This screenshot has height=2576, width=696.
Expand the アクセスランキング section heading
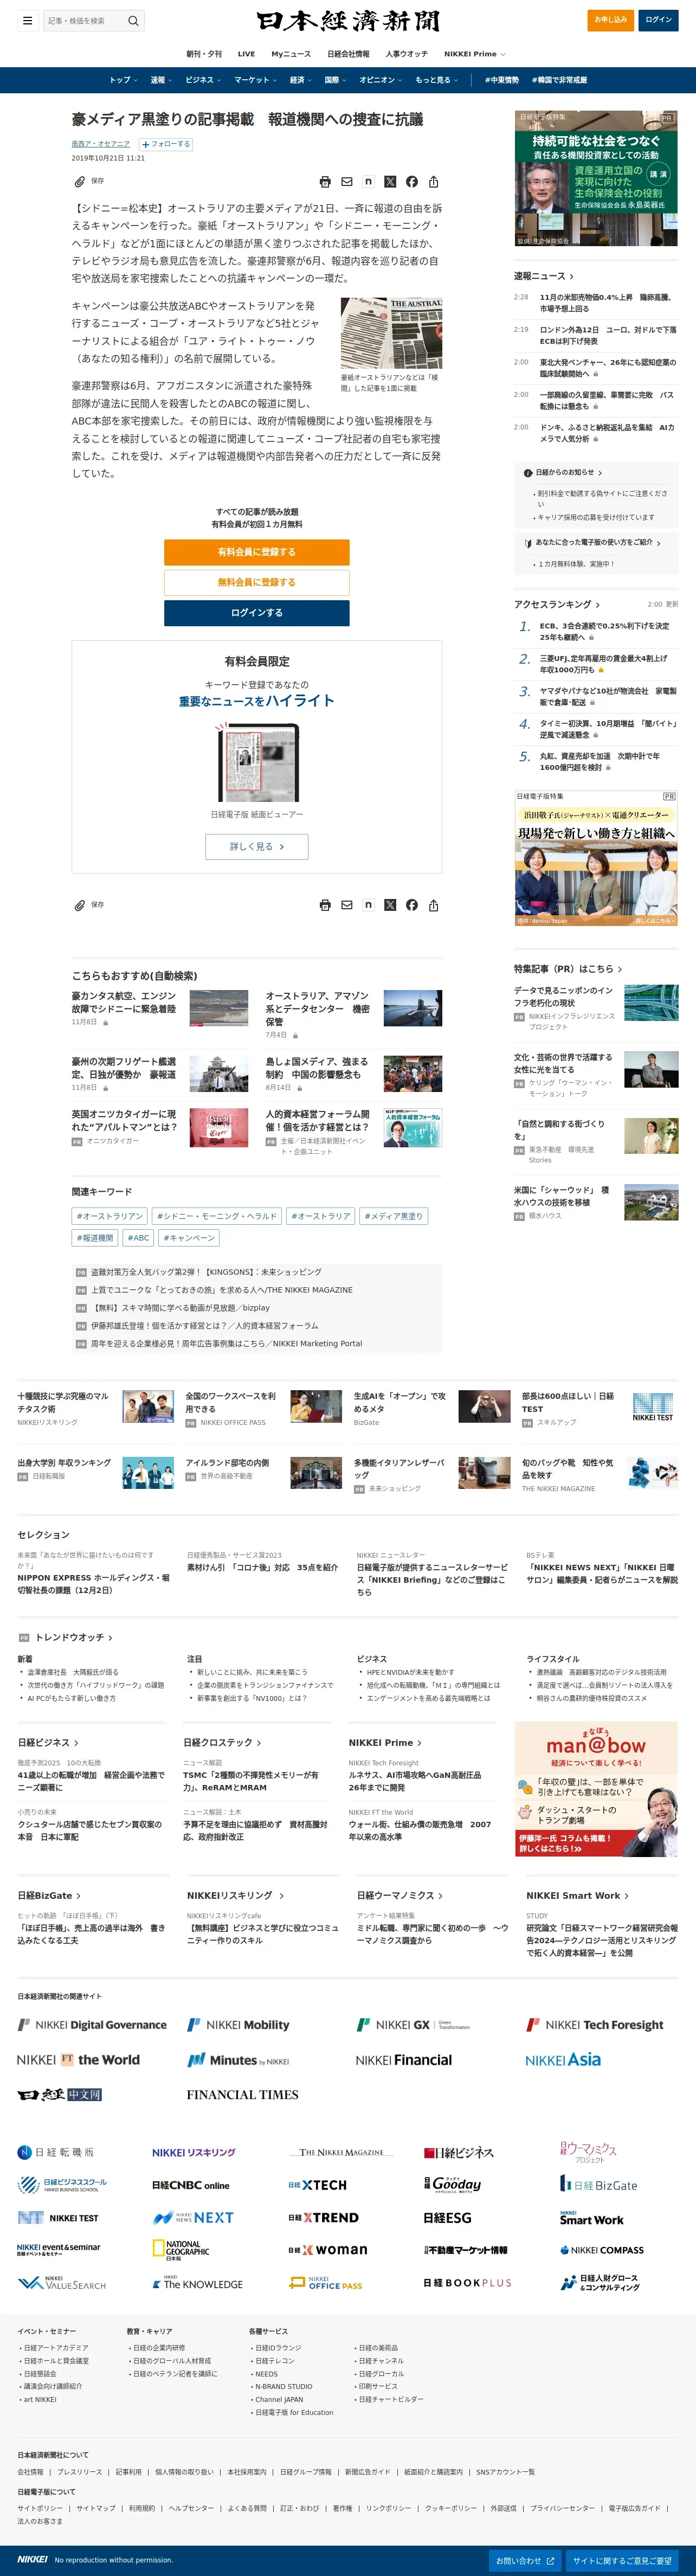(557, 604)
